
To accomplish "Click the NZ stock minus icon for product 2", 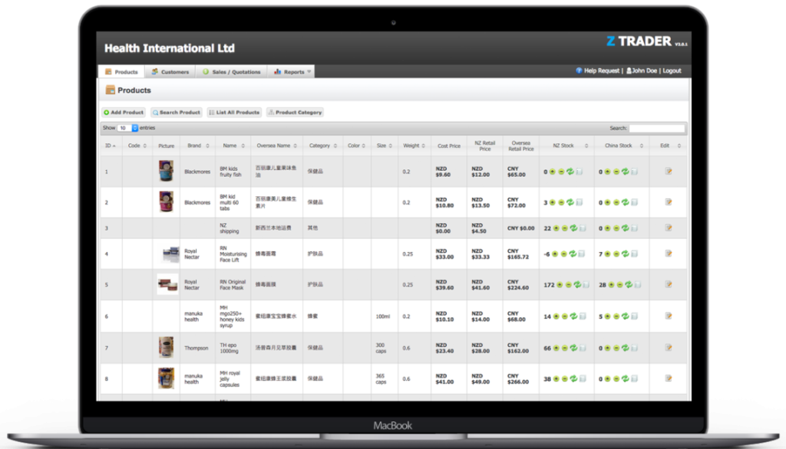I will point(561,202).
